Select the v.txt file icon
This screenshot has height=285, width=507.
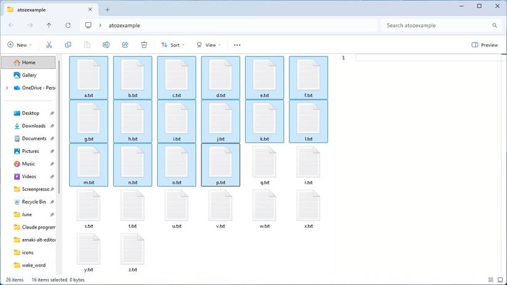pos(221,206)
